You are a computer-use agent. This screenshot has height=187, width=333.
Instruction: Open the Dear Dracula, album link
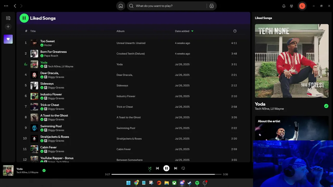125,75
